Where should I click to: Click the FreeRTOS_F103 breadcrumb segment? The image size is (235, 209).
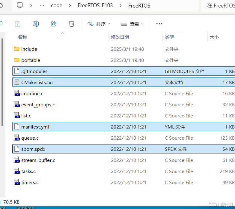click(95, 5)
